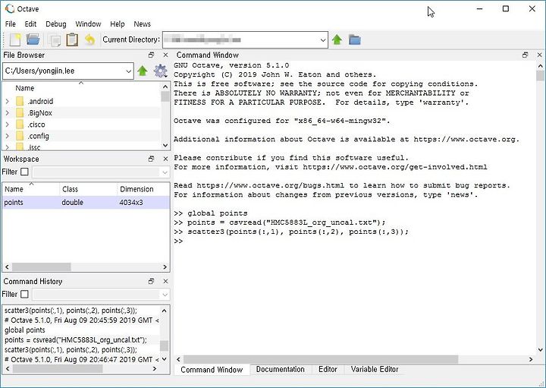Sort Workspace by Dimension column

coord(143,189)
